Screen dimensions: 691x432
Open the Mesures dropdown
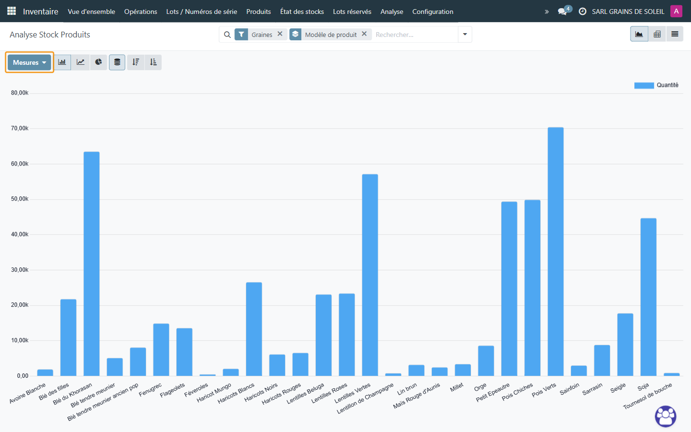pyautogui.click(x=29, y=62)
